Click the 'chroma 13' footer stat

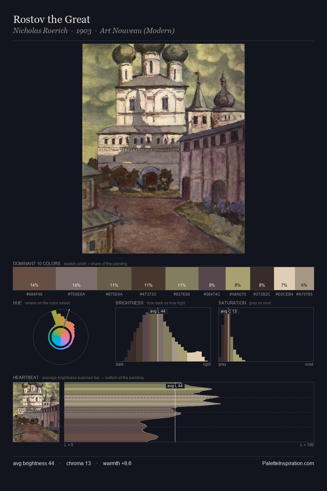pyautogui.click(x=78, y=464)
